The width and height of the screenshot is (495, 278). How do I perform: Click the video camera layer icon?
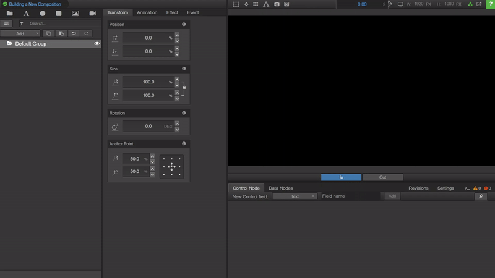click(x=92, y=13)
